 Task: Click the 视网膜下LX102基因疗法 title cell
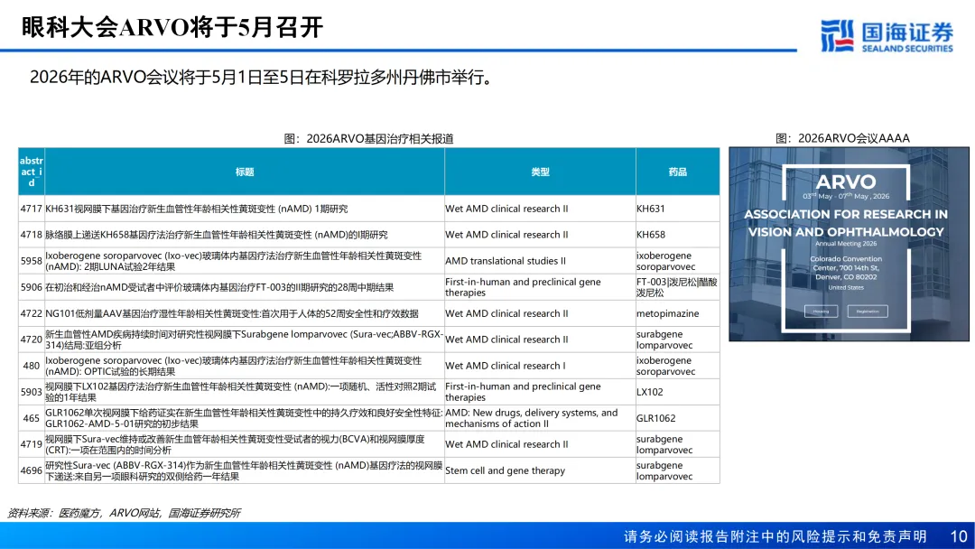tap(245, 392)
